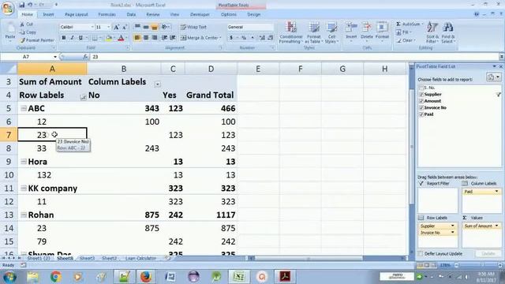Switch to the Loan Calculator sheet

coord(140,258)
